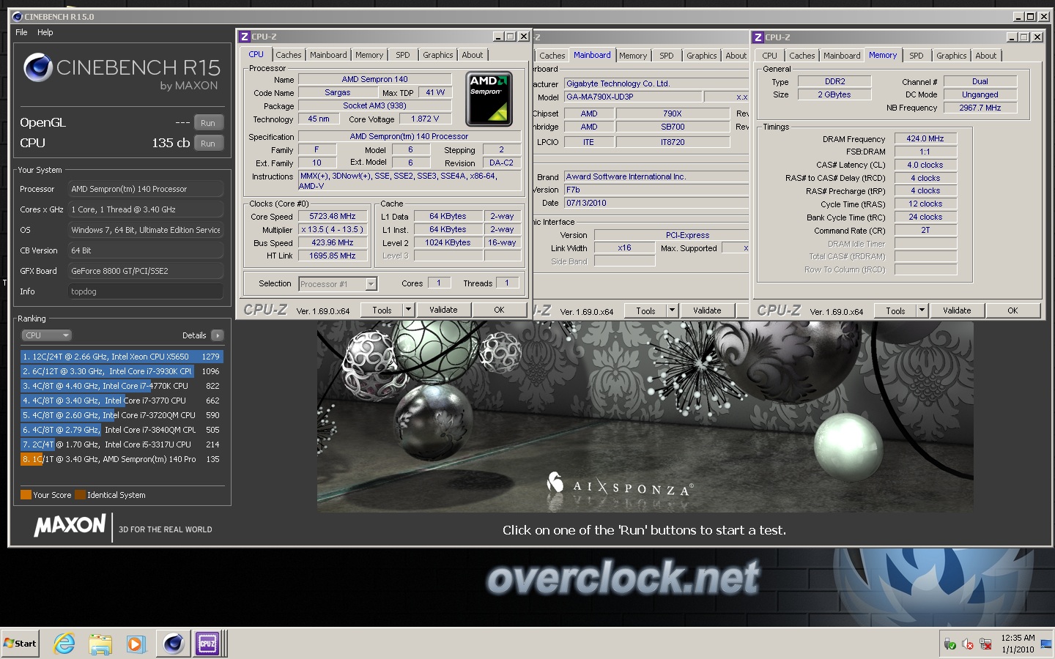
Task: Switch to CPU-Z taskbar icon
Action: (207, 644)
